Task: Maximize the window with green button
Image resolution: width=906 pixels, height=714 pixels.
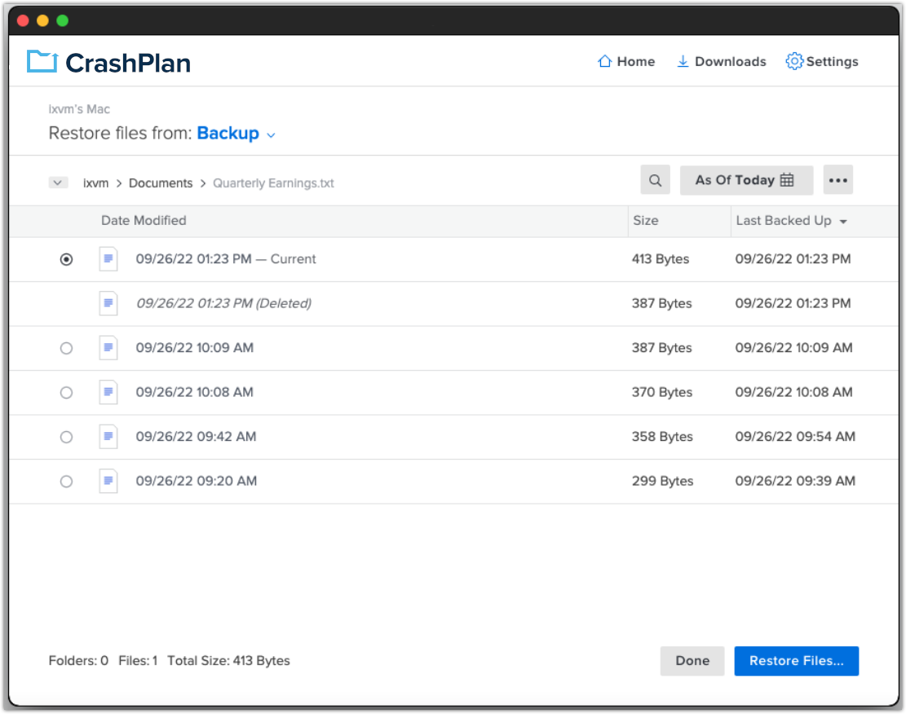Action: pyautogui.click(x=63, y=21)
